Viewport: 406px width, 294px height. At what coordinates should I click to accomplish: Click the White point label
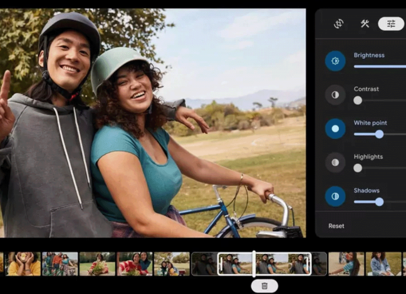(x=370, y=123)
